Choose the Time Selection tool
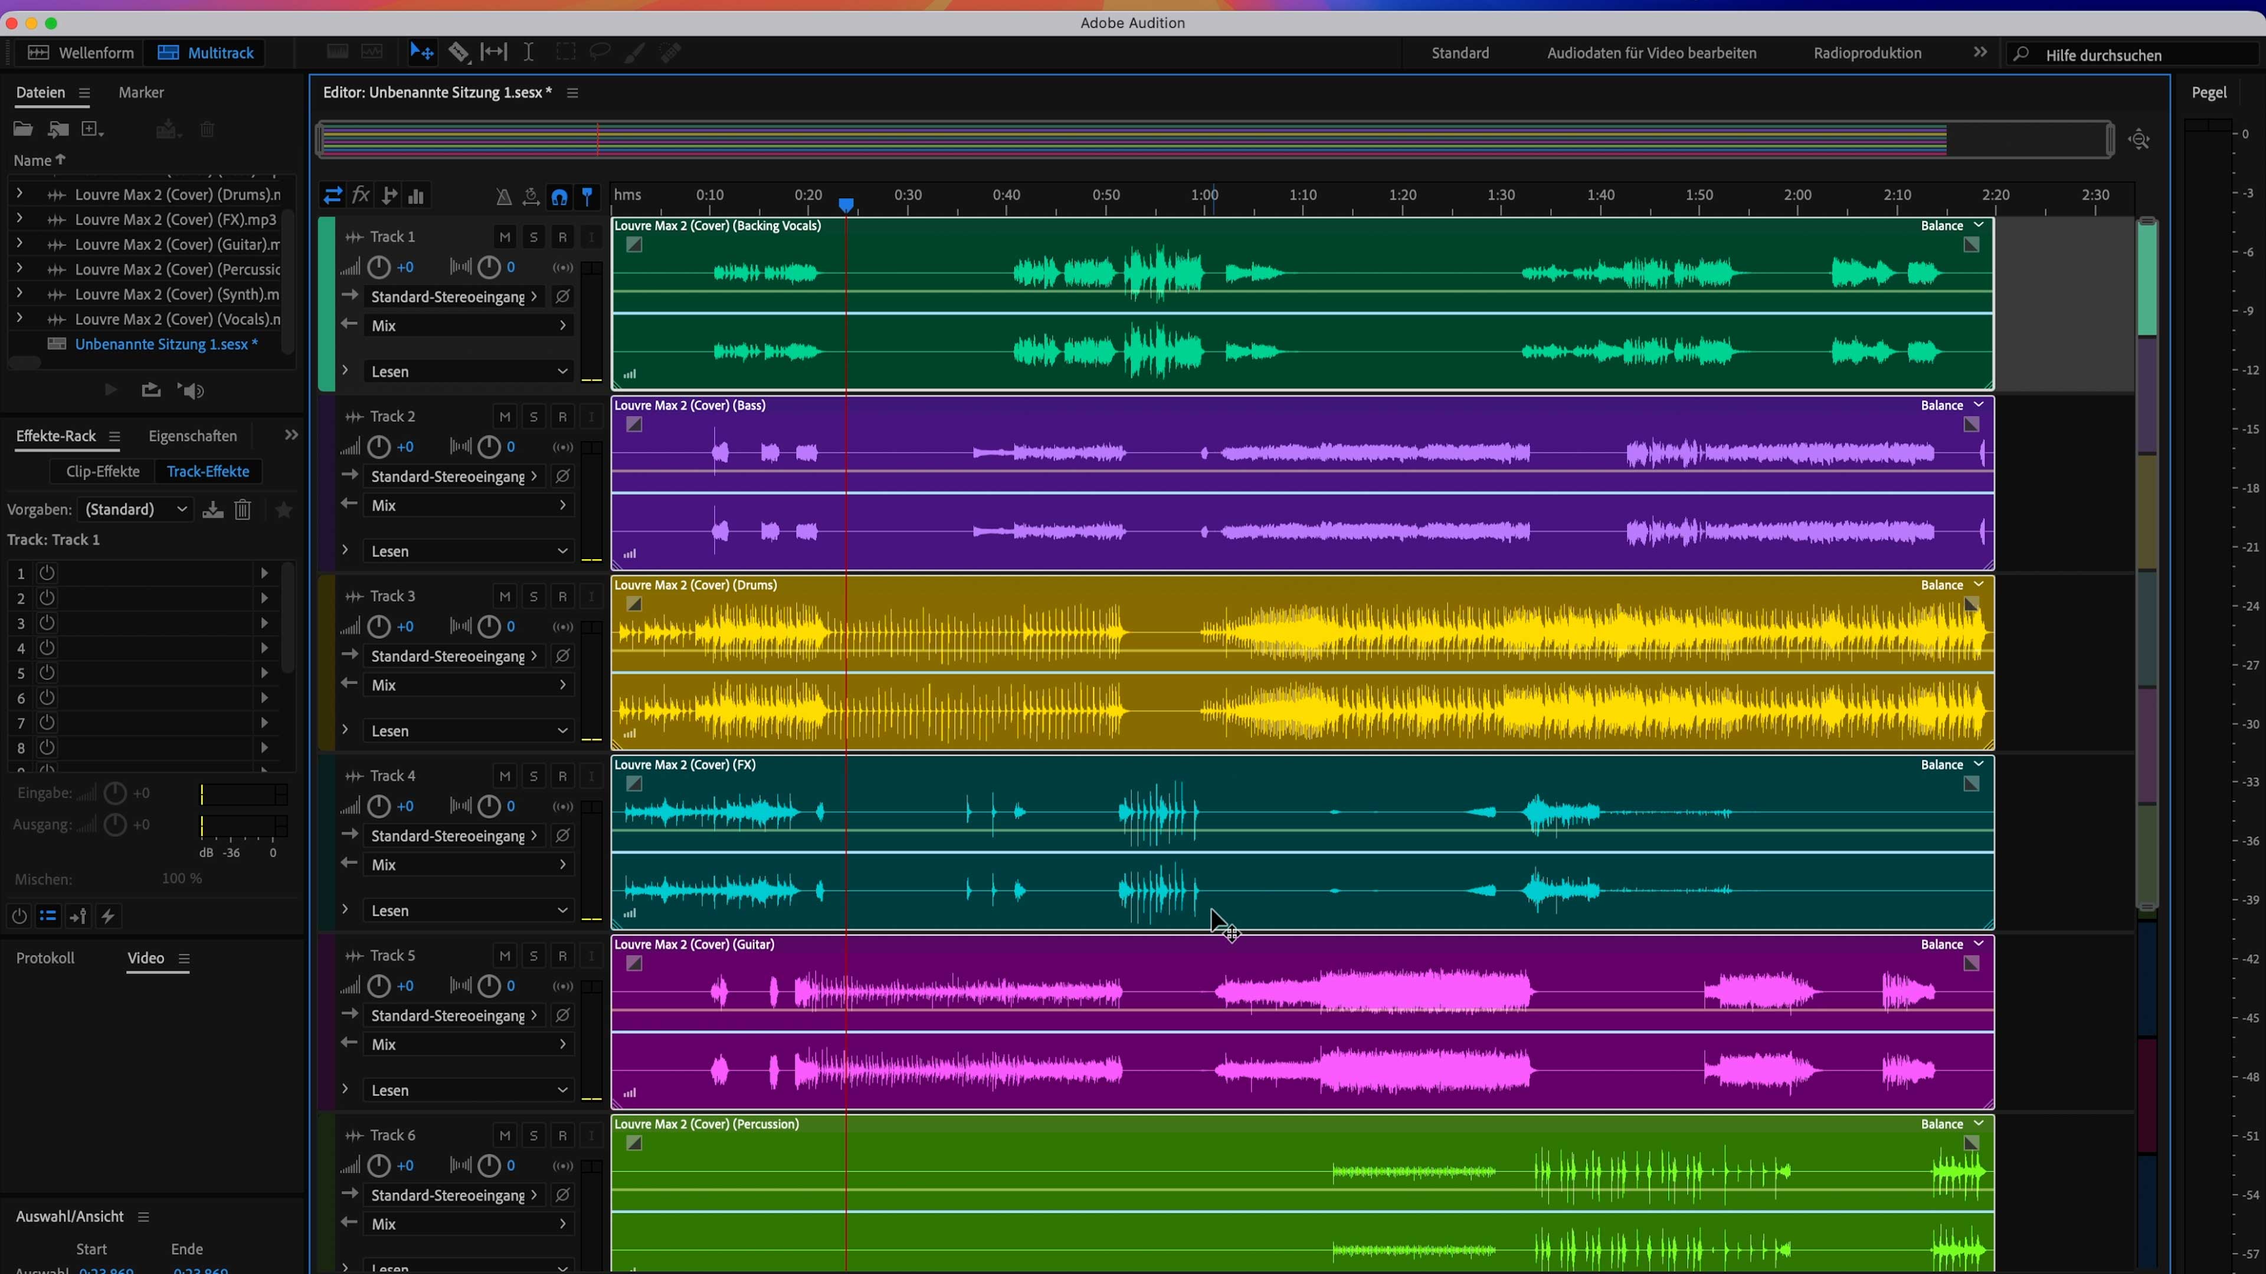Screen dimensions: 2266x1274 [x=529, y=52]
